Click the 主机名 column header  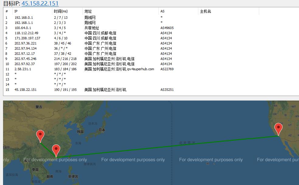[205, 11]
